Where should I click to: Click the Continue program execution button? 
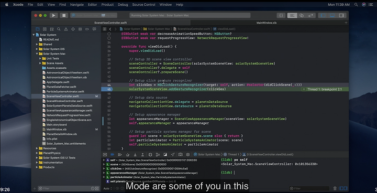point(120,154)
